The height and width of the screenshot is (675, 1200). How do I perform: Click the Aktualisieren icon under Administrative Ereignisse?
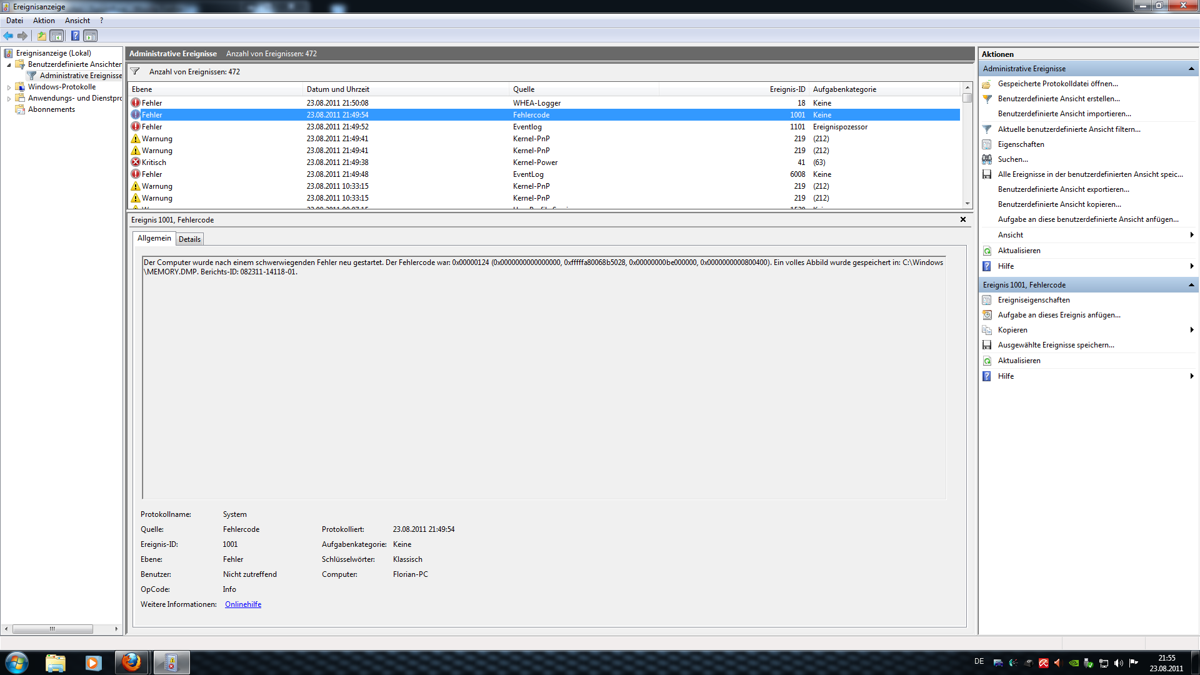click(x=987, y=251)
